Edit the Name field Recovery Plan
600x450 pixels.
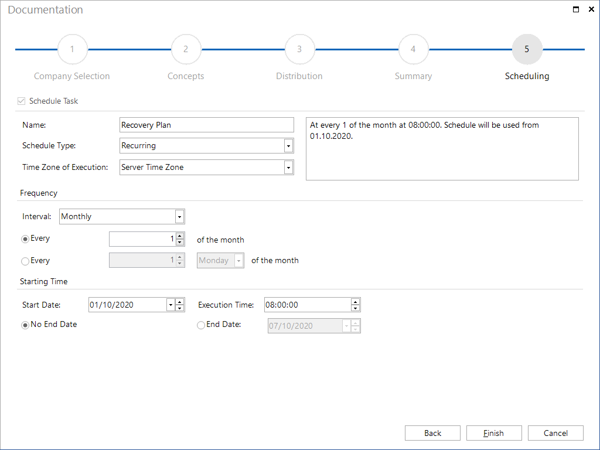[207, 125]
